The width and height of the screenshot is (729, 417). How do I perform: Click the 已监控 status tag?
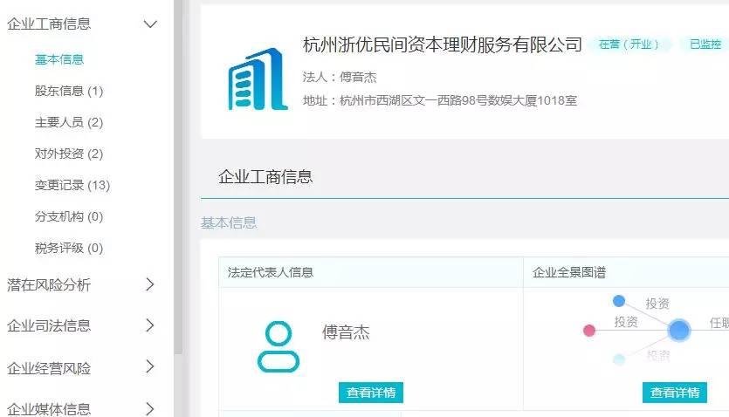point(705,44)
